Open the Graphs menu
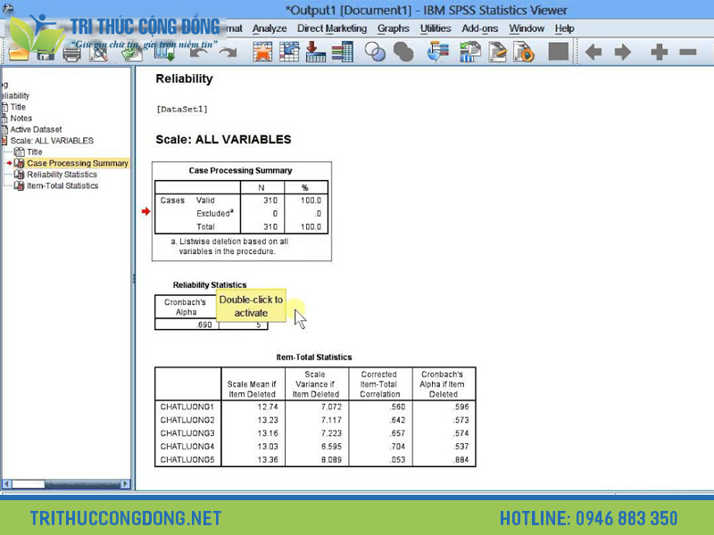The height and width of the screenshot is (535, 714). point(394,29)
